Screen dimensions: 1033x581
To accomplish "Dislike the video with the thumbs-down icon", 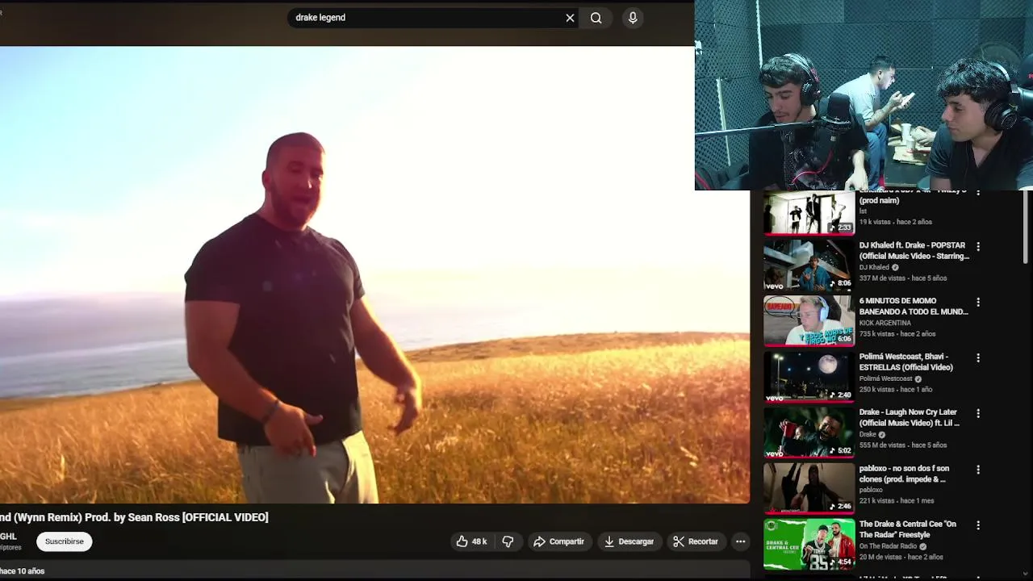I will click(x=508, y=541).
